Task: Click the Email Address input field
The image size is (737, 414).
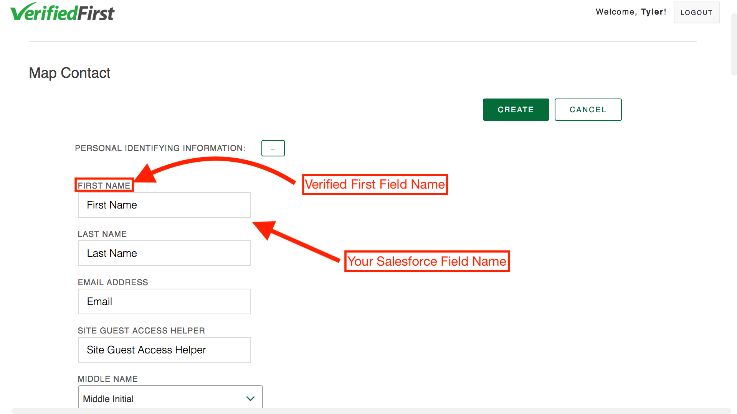Action: [164, 301]
